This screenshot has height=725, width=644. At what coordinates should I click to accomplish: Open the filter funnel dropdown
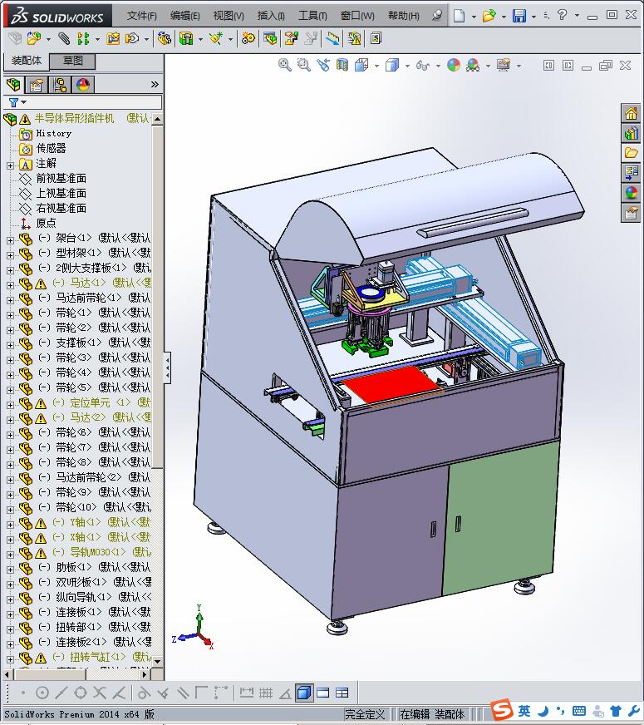[17, 102]
